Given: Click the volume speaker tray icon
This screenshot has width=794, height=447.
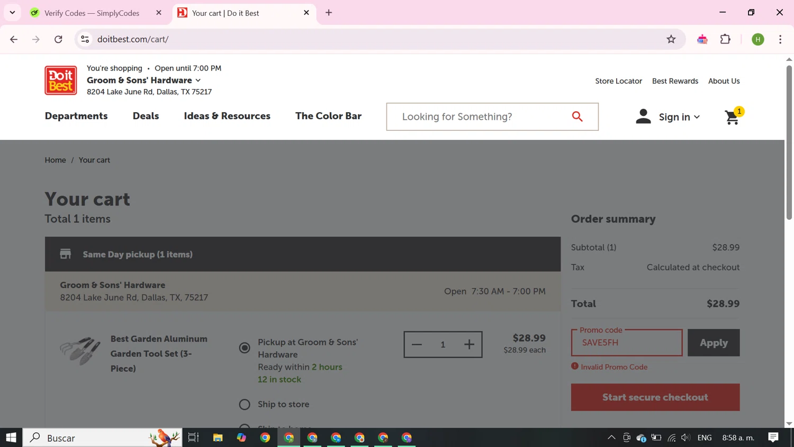Looking at the screenshot, I should (686, 437).
